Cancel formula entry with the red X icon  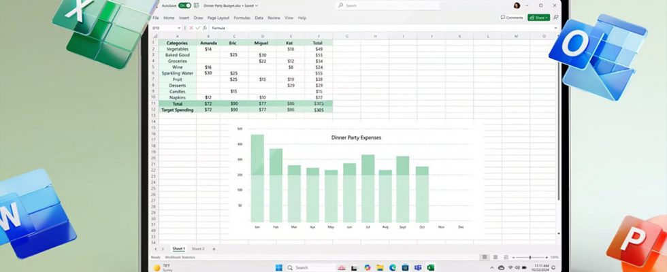[191, 28]
